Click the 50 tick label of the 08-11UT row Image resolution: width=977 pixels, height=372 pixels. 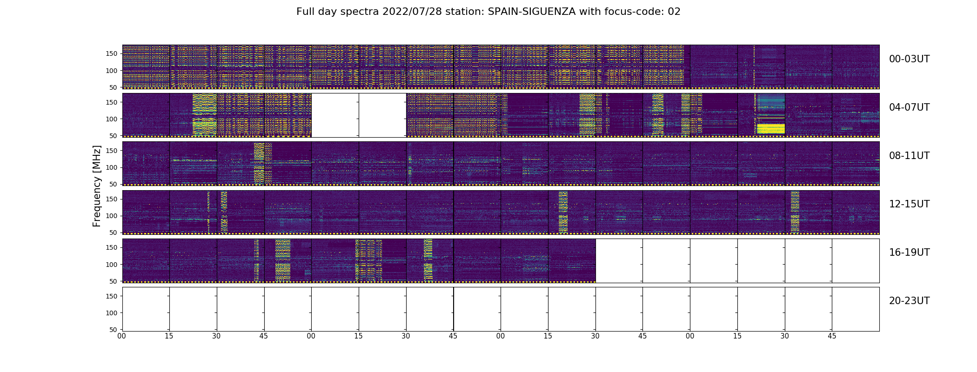click(113, 184)
